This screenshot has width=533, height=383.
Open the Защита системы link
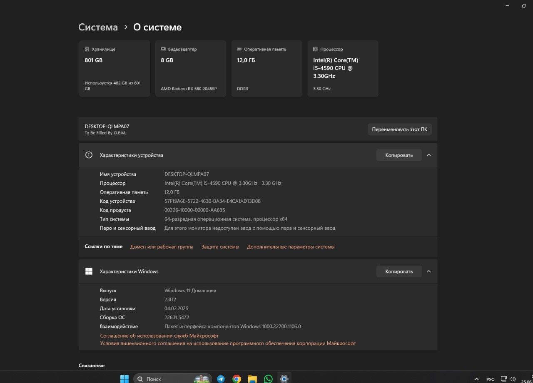(220, 247)
